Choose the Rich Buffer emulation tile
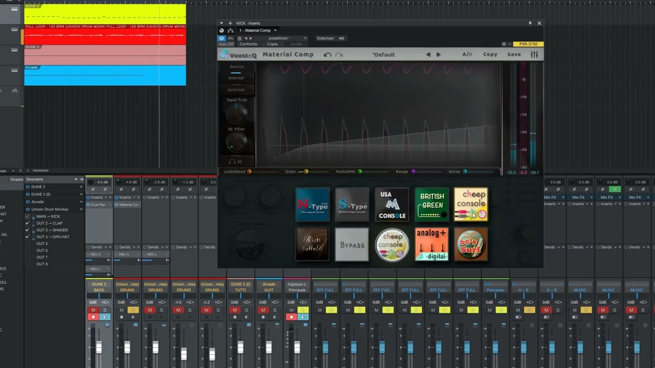This screenshot has width=655, height=368. coord(312,244)
